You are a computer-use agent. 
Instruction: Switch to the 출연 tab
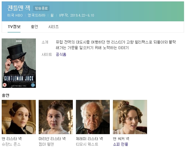click(34, 27)
